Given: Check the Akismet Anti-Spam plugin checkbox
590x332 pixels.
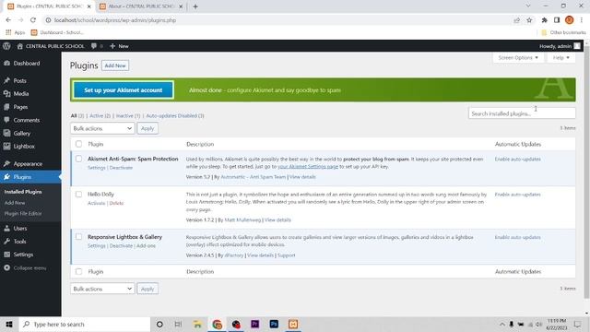Looking at the screenshot, I should click(78, 159).
